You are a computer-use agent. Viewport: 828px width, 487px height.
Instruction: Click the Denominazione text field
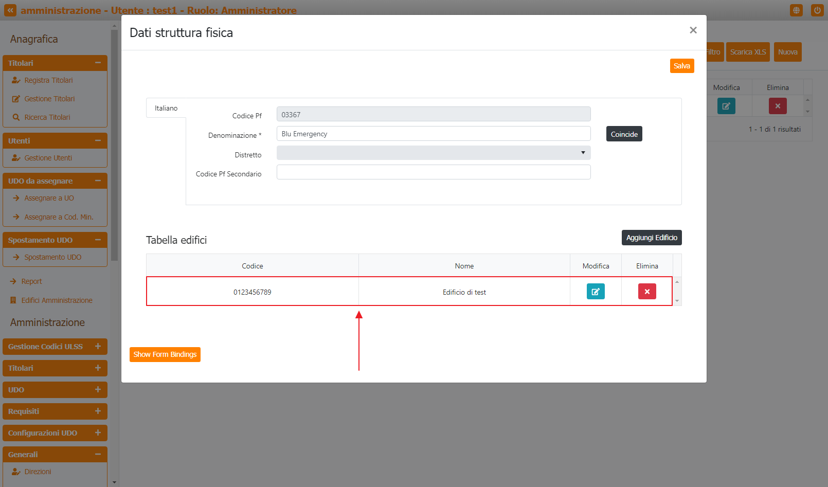point(433,134)
